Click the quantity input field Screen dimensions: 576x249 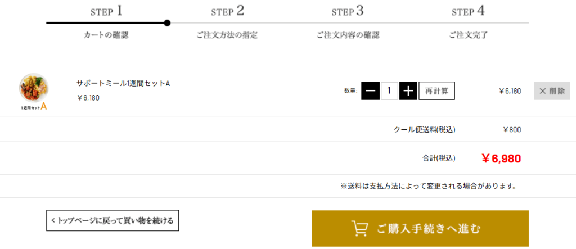[389, 90]
